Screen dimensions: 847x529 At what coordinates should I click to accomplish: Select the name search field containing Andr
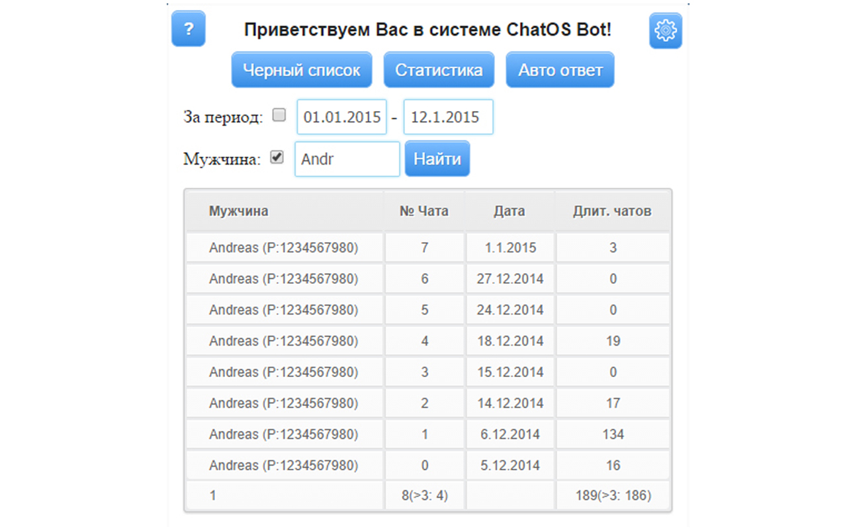click(347, 159)
